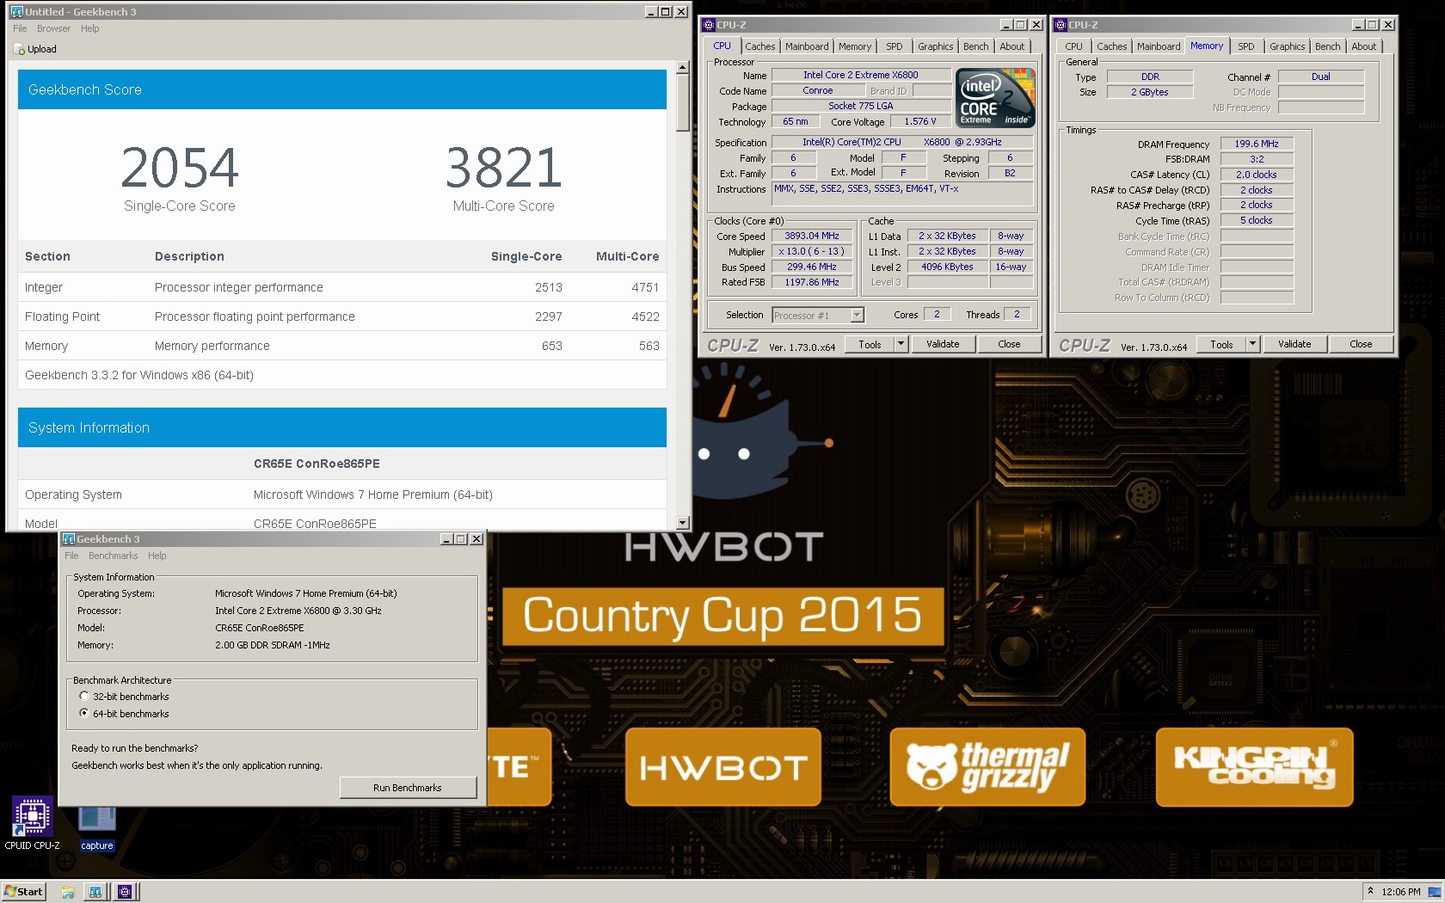Click Geekbench results scrollbar up arrow
This screenshot has width=1445, height=903.
682,67
